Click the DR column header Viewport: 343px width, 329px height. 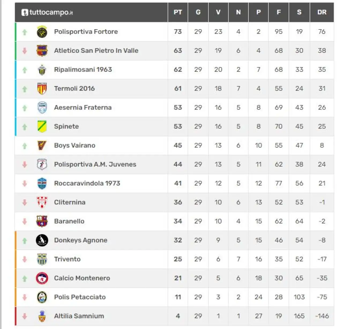click(322, 12)
